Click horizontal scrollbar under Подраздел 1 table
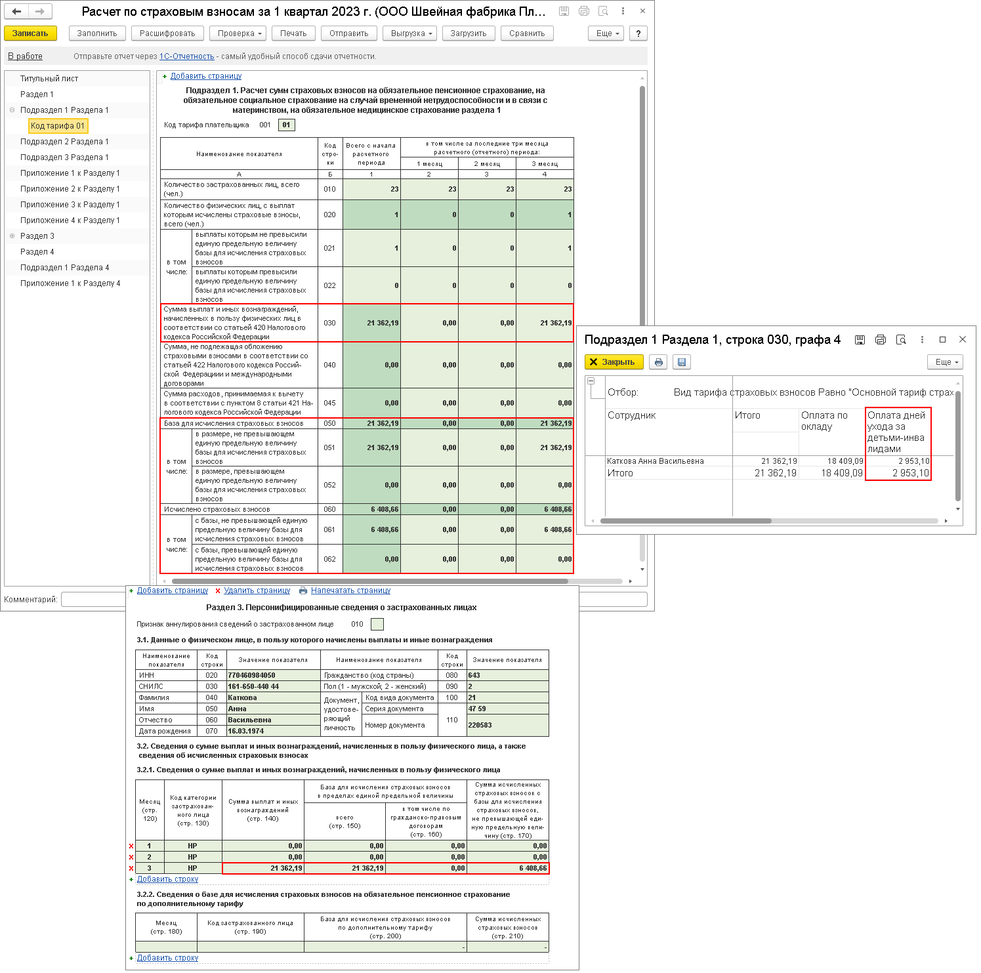 [x=369, y=581]
